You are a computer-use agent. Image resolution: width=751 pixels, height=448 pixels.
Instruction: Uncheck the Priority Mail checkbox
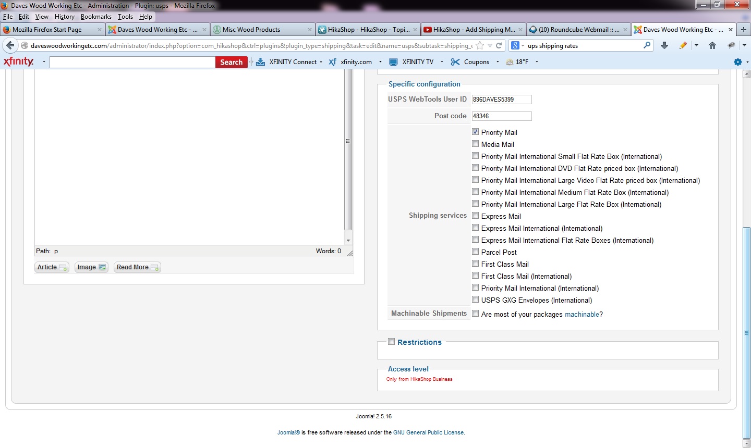[476, 132]
